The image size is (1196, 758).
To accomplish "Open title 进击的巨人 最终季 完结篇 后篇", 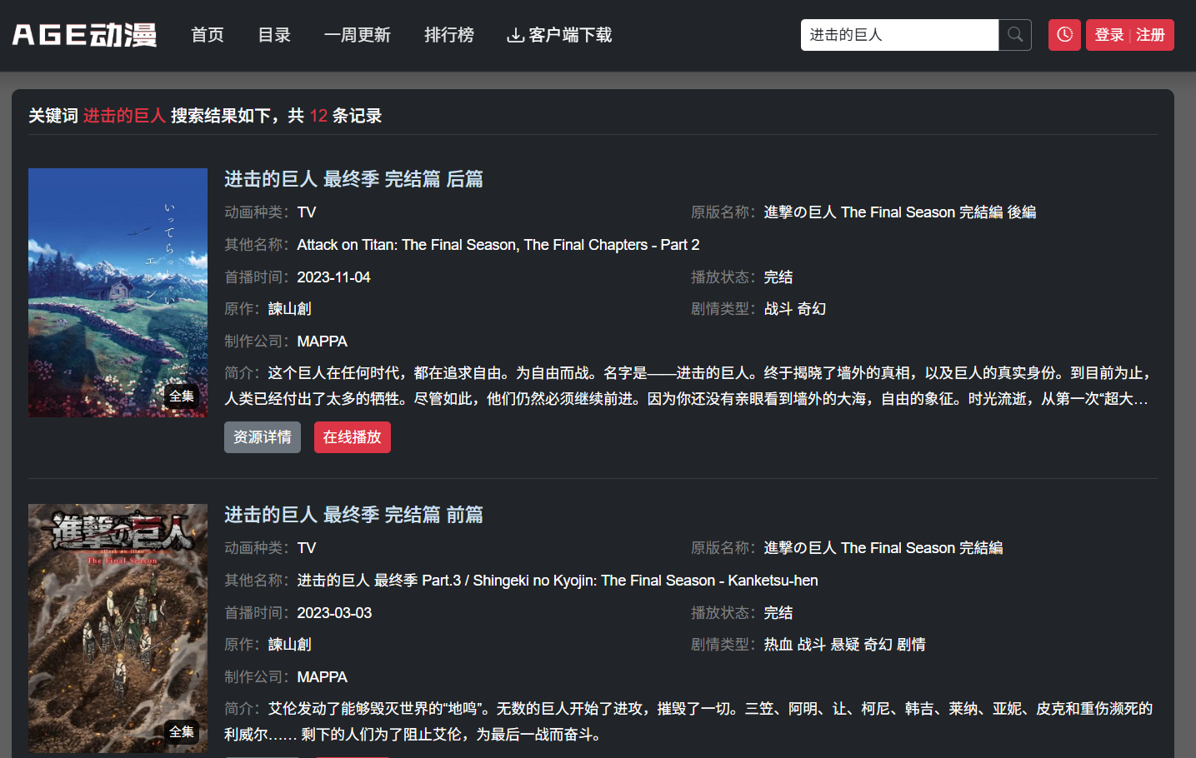I will (353, 179).
